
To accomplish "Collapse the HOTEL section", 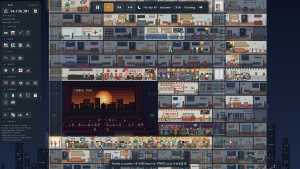I will pyautogui.click(x=5, y=52).
